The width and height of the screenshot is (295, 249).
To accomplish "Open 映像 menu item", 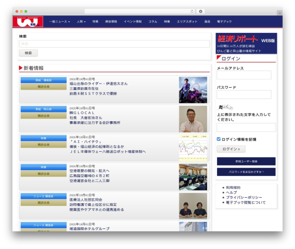I will click(x=167, y=22).
